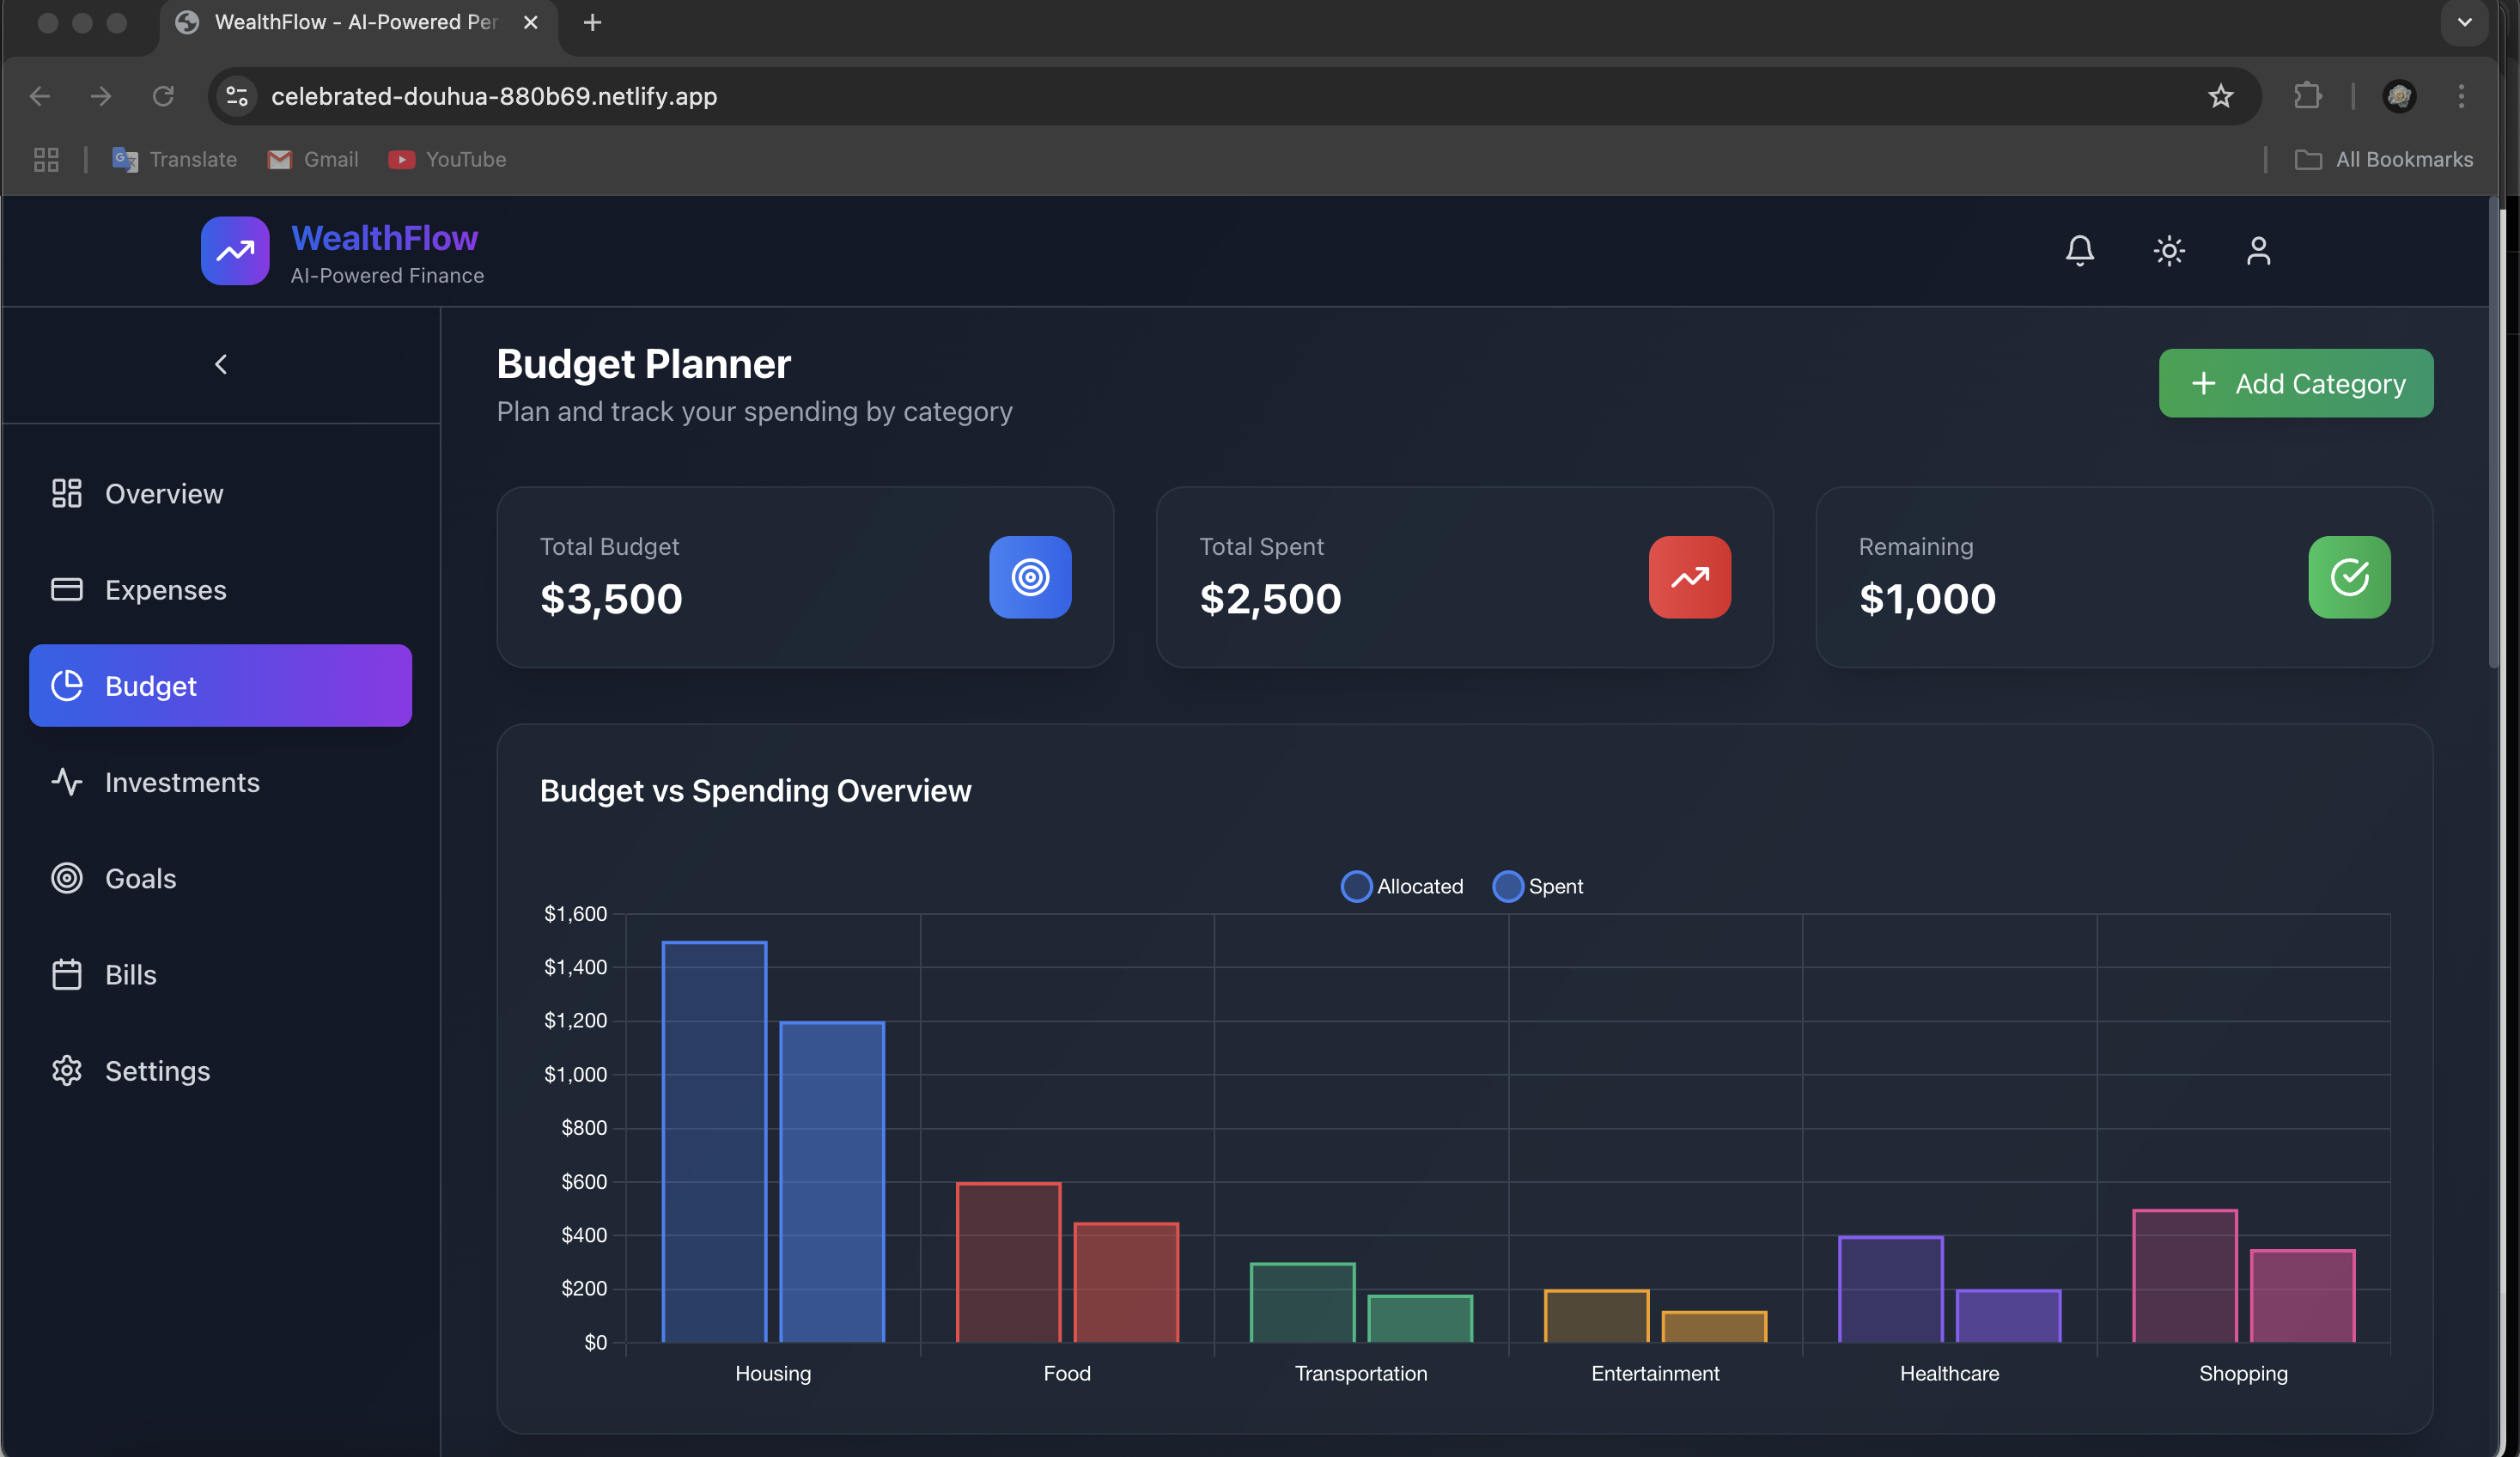Toggle the Spent legend series

click(x=1537, y=886)
